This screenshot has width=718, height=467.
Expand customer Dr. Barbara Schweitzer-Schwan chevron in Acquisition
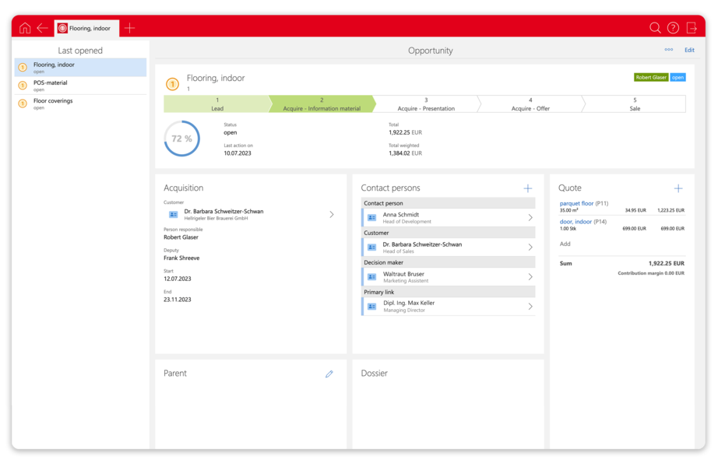coord(332,214)
